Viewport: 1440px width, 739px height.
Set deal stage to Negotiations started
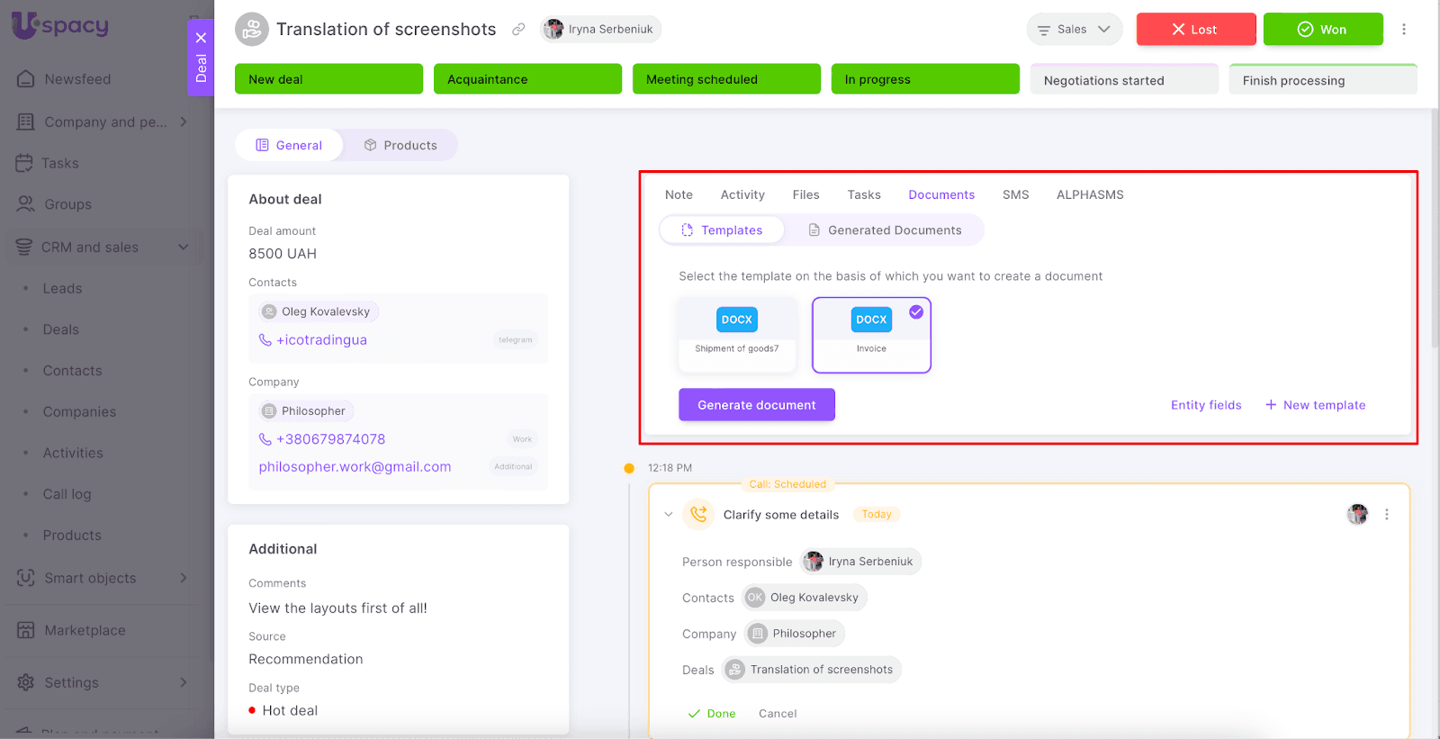(x=1123, y=80)
